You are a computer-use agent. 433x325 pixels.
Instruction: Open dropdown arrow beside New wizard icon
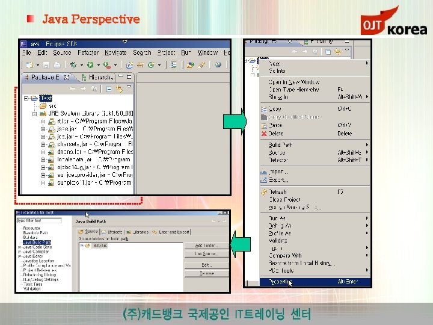pyautogui.click(x=38, y=65)
